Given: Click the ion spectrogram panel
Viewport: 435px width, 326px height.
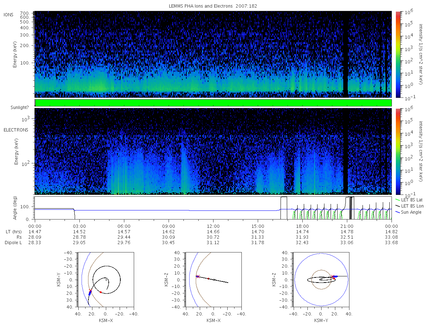Looking at the screenshot, I should pyautogui.click(x=213, y=54).
